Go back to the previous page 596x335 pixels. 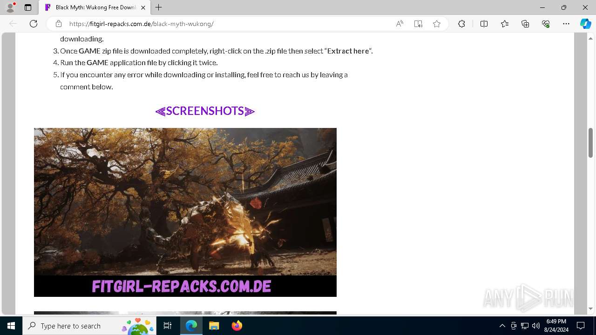click(x=13, y=24)
